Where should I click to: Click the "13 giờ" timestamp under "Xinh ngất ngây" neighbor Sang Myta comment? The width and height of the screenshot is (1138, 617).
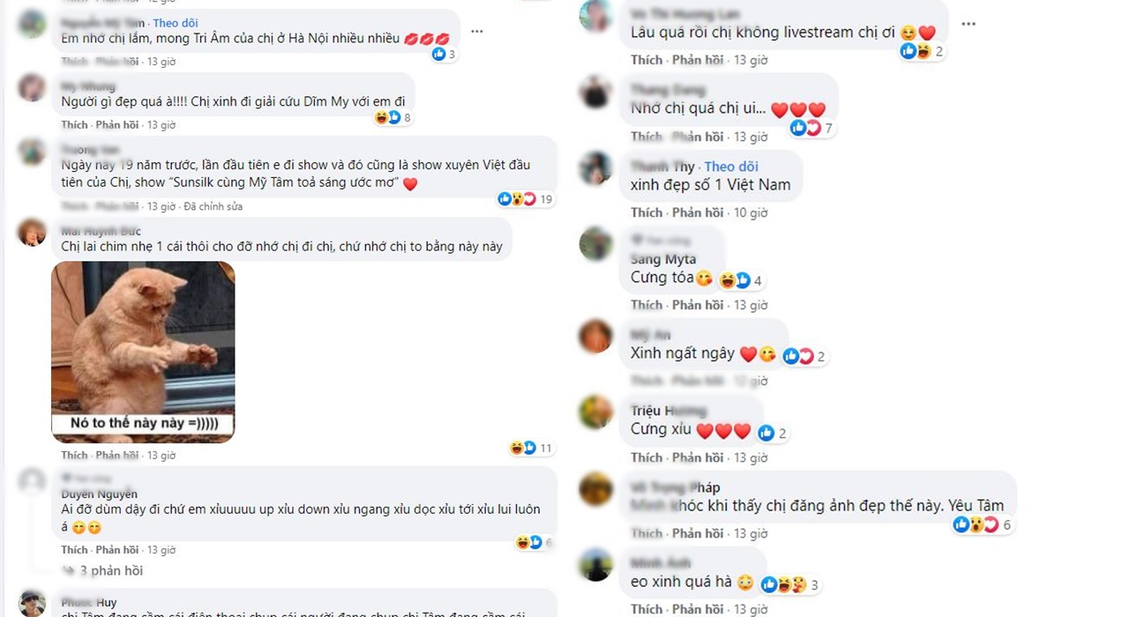[x=750, y=305]
